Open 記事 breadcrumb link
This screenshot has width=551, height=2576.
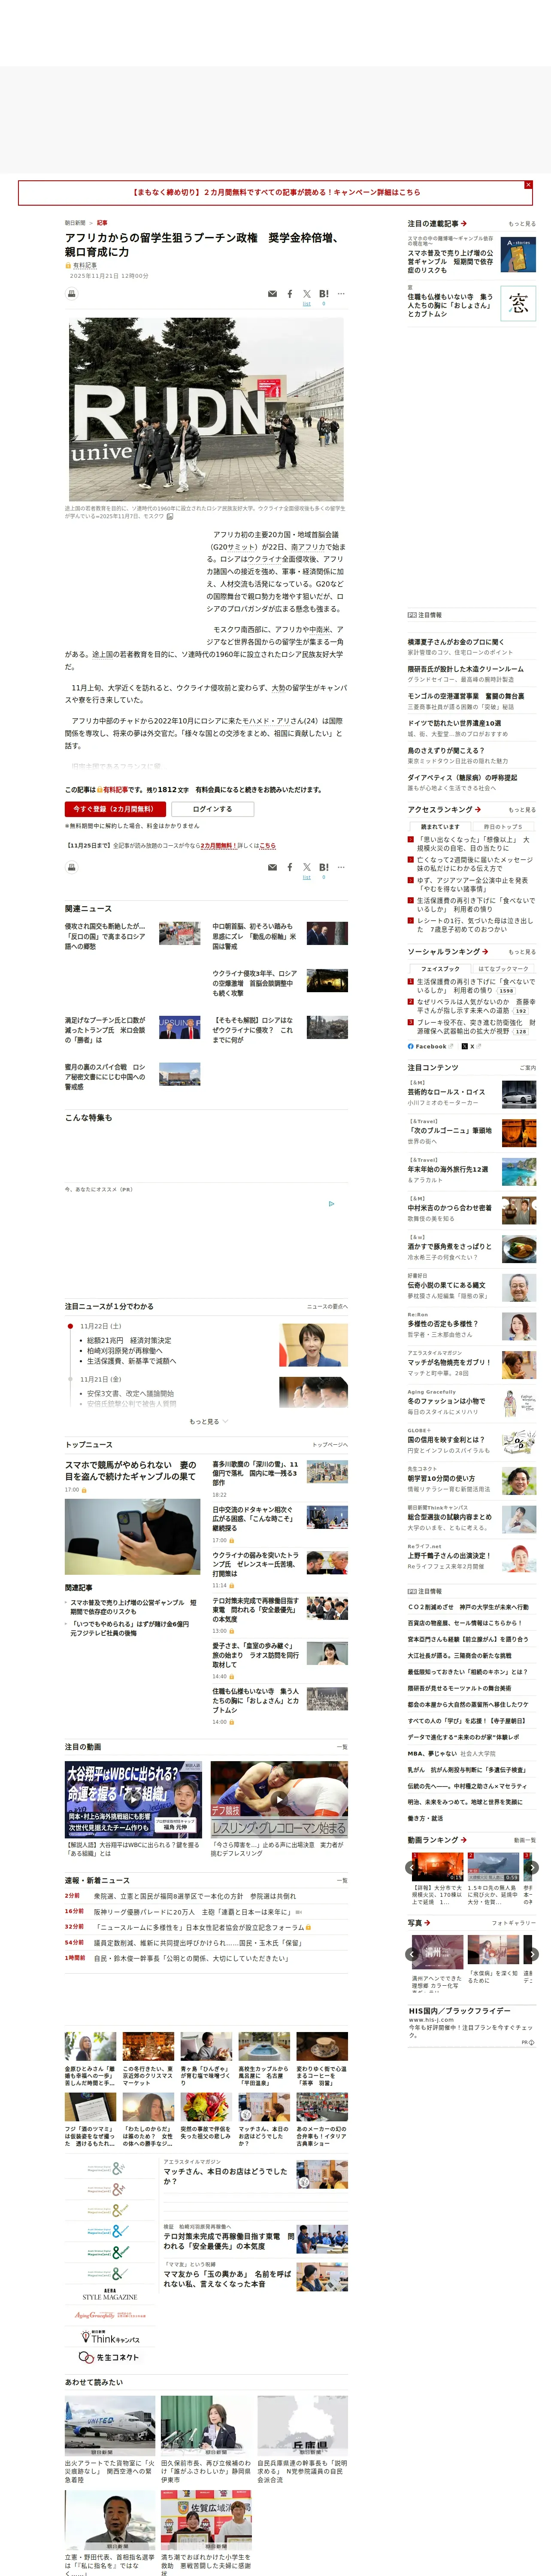[x=102, y=223]
